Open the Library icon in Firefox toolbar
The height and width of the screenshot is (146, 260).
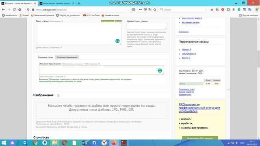click(x=217, y=10)
